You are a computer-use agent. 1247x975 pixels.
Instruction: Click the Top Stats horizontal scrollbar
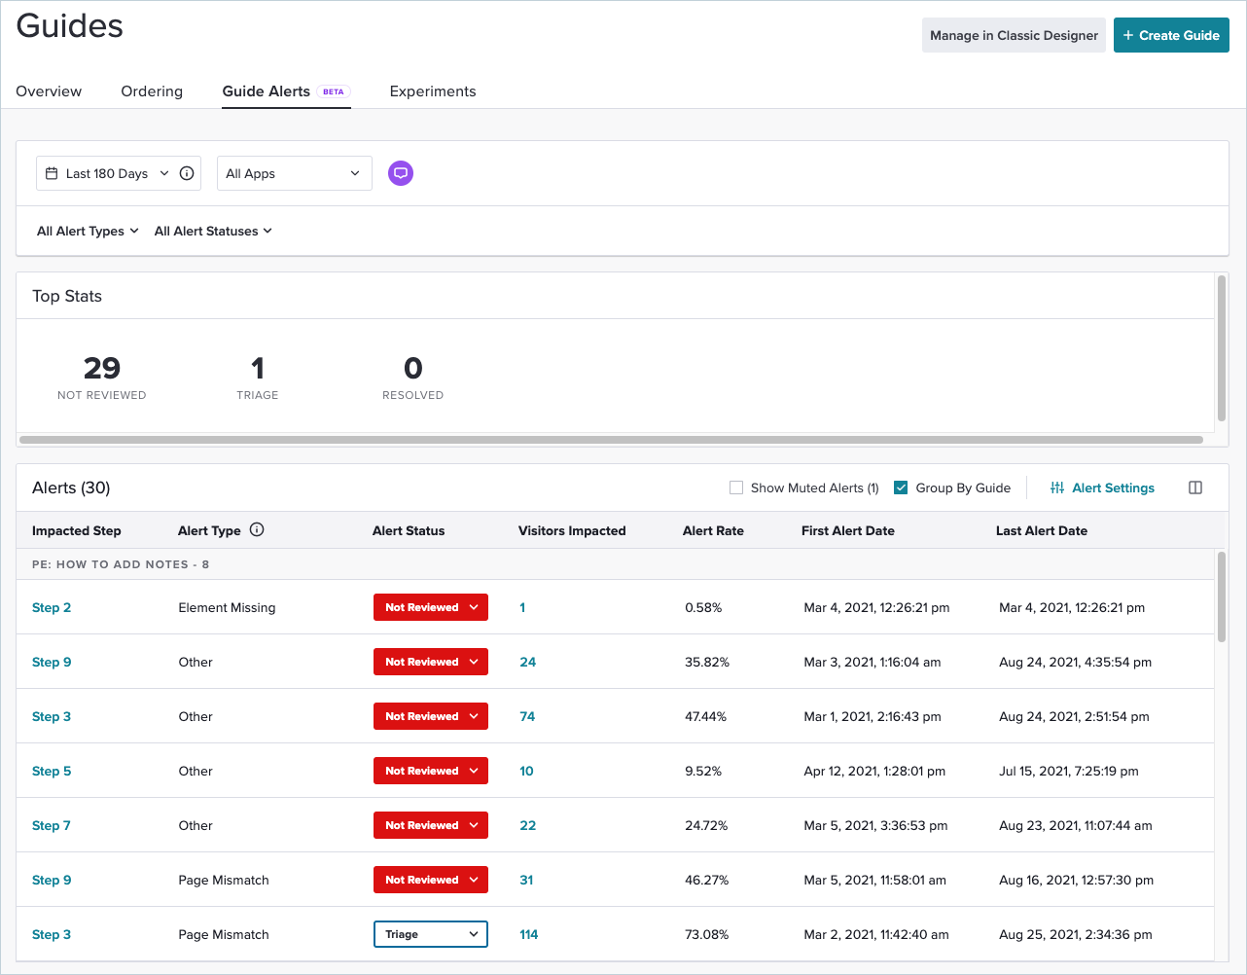[611, 440]
